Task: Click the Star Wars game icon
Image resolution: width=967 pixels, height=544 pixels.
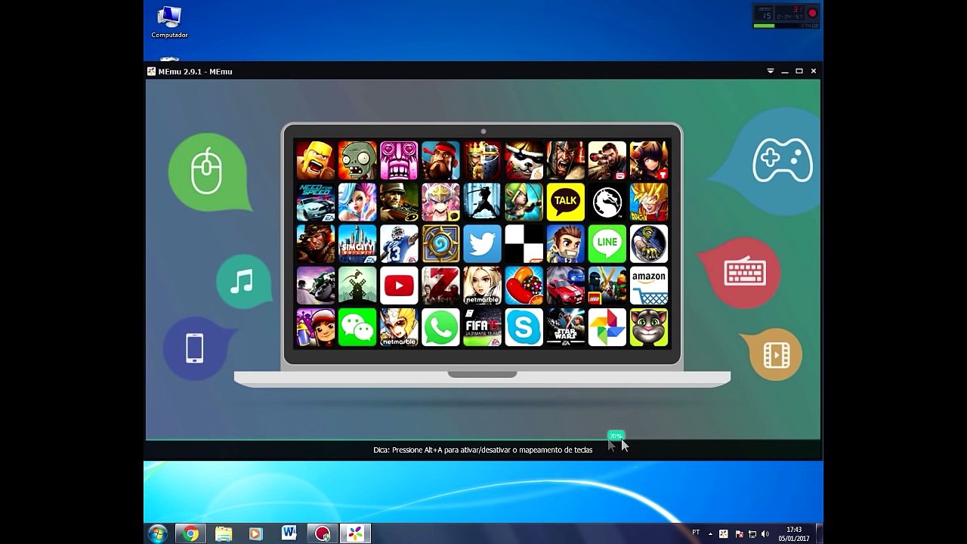Action: [565, 326]
